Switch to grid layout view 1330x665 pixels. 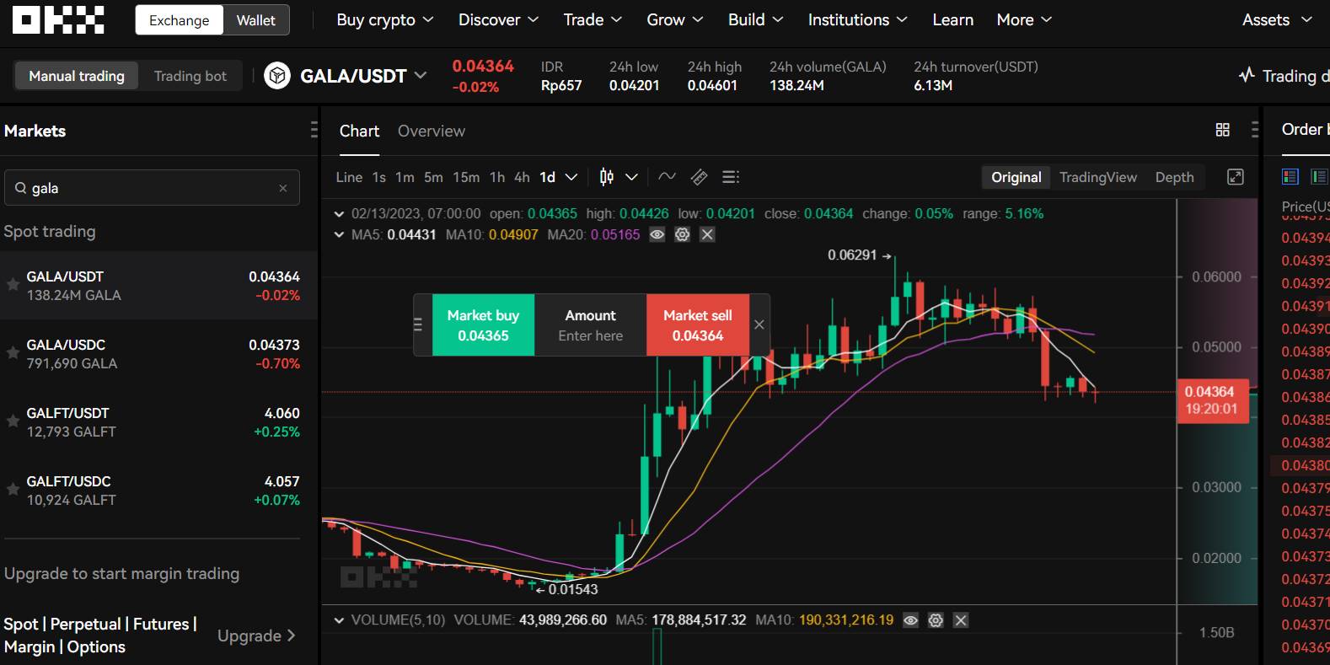pyautogui.click(x=1222, y=130)
